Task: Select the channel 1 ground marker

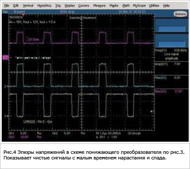Action: (x=5, y=116)
